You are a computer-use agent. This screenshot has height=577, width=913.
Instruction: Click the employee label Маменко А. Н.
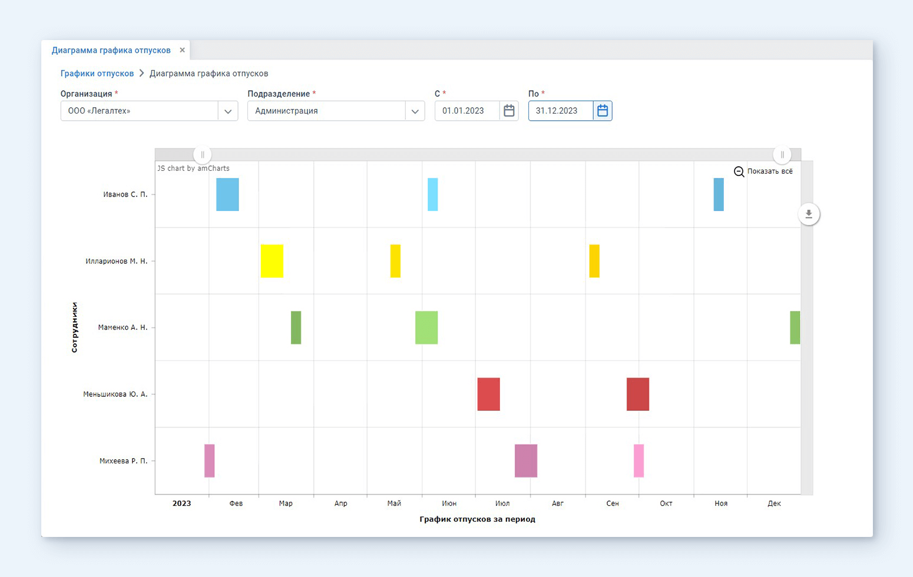pos(123,327)
